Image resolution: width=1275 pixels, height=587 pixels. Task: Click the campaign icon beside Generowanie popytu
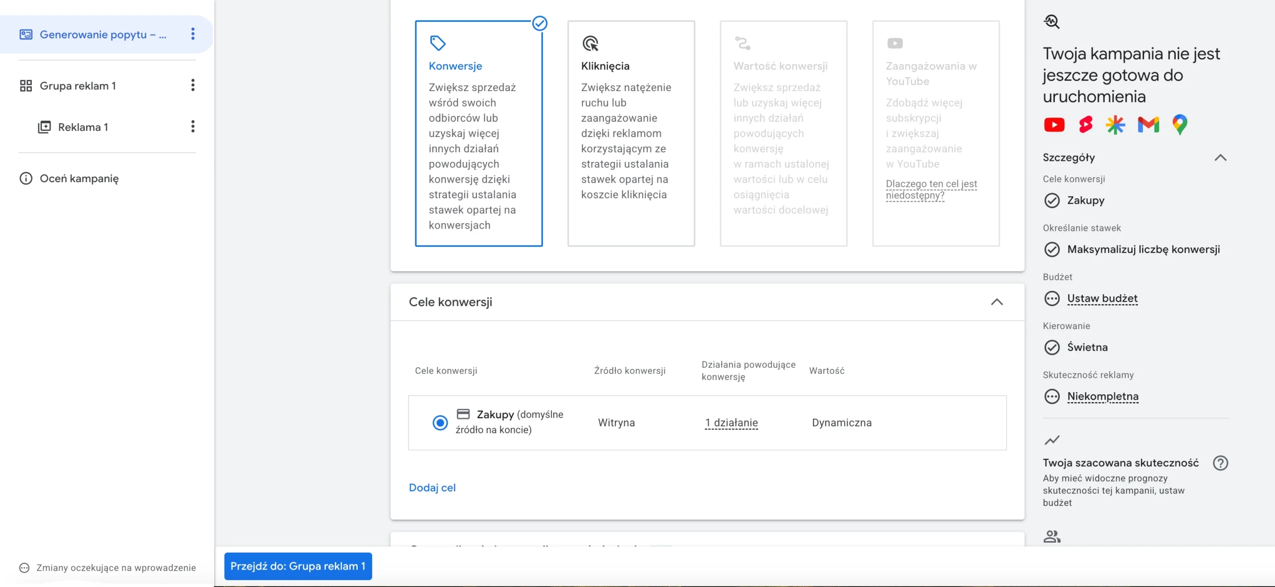pyautogui.click(x=26, y=34)
